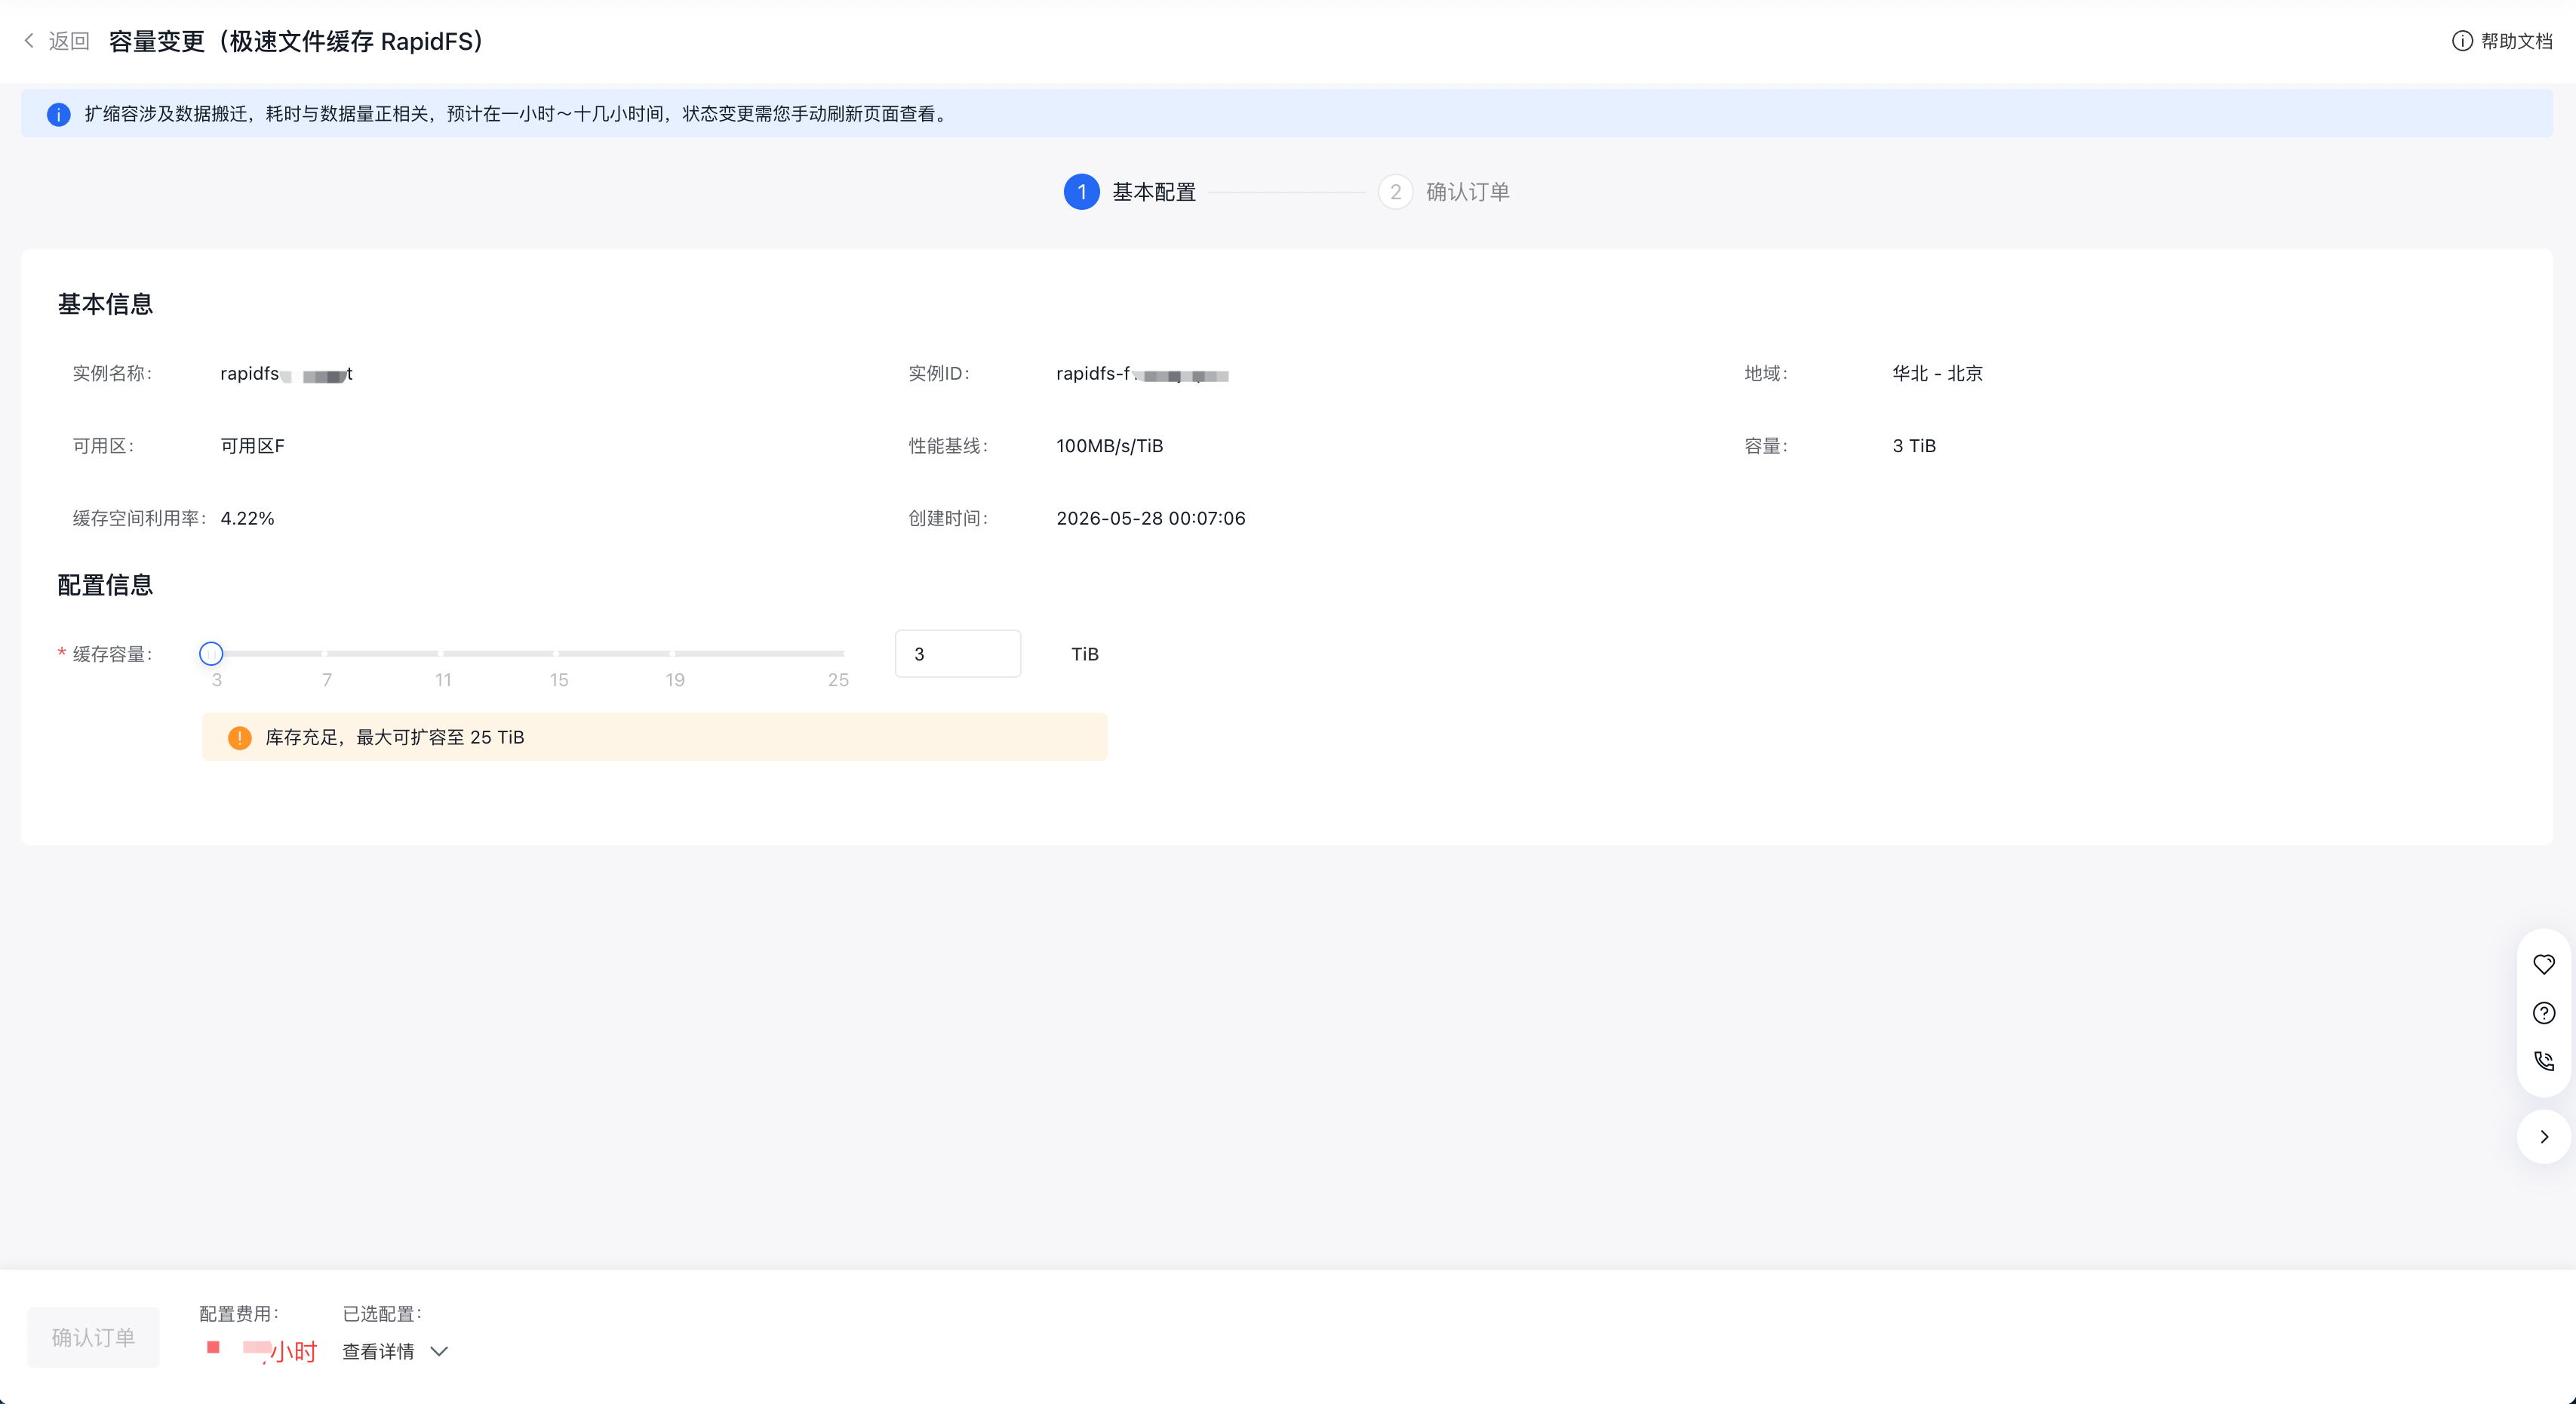Viewport: 2576px width, 1404px height.
Task: Click the 确认订单 button at the bottom
Action: point(93,1338)
